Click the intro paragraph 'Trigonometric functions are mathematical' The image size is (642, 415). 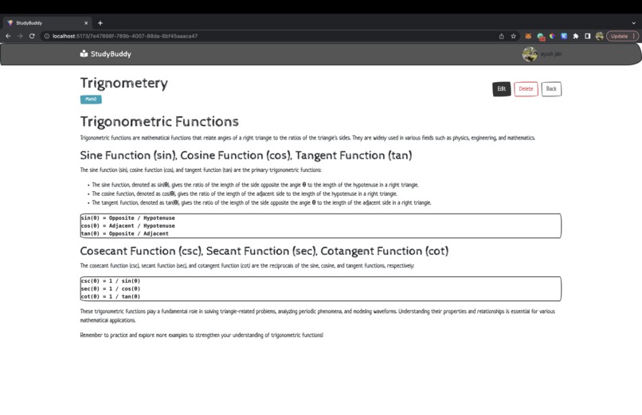pos(307,138)
